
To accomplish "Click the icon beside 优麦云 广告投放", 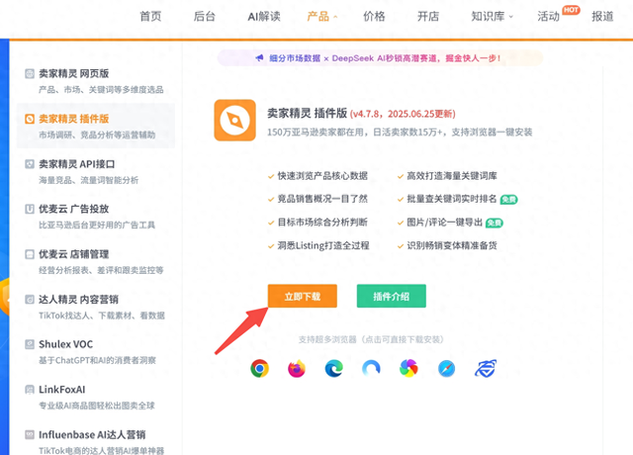I will 30,209.
